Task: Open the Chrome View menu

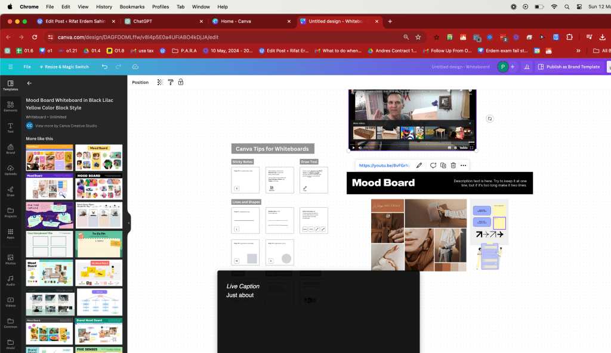Action: click(83, 7)
